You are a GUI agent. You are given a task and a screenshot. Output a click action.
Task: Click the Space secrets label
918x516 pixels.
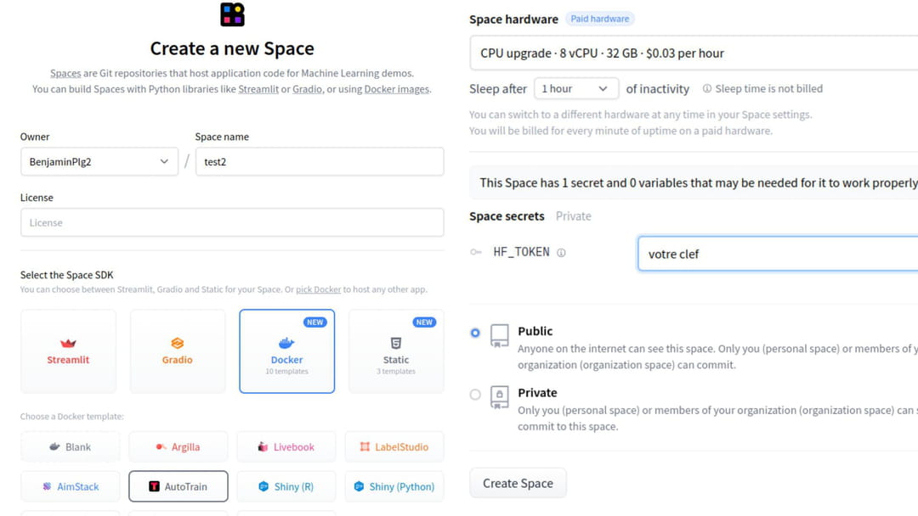point(507,216)
